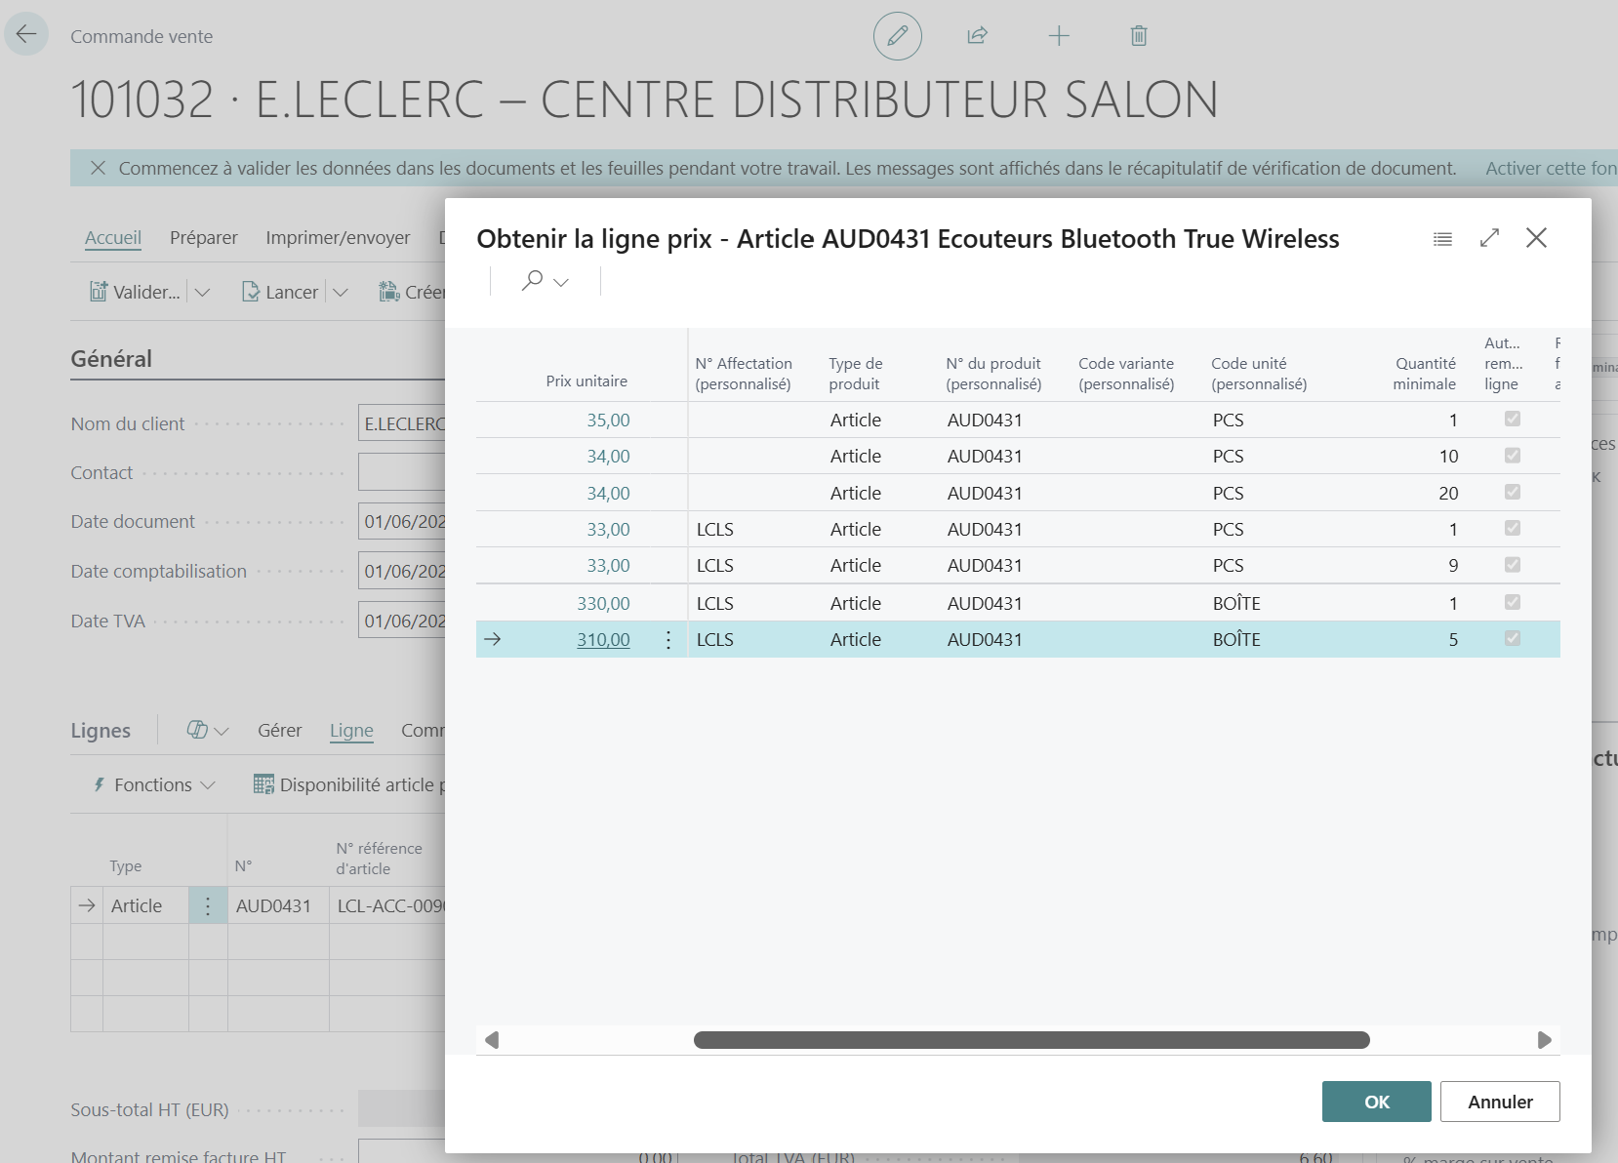Image resolution: width=1618 pixels, height=1163 pixels.
Task: Click the Nom du client field
Action: click(402, 423)
